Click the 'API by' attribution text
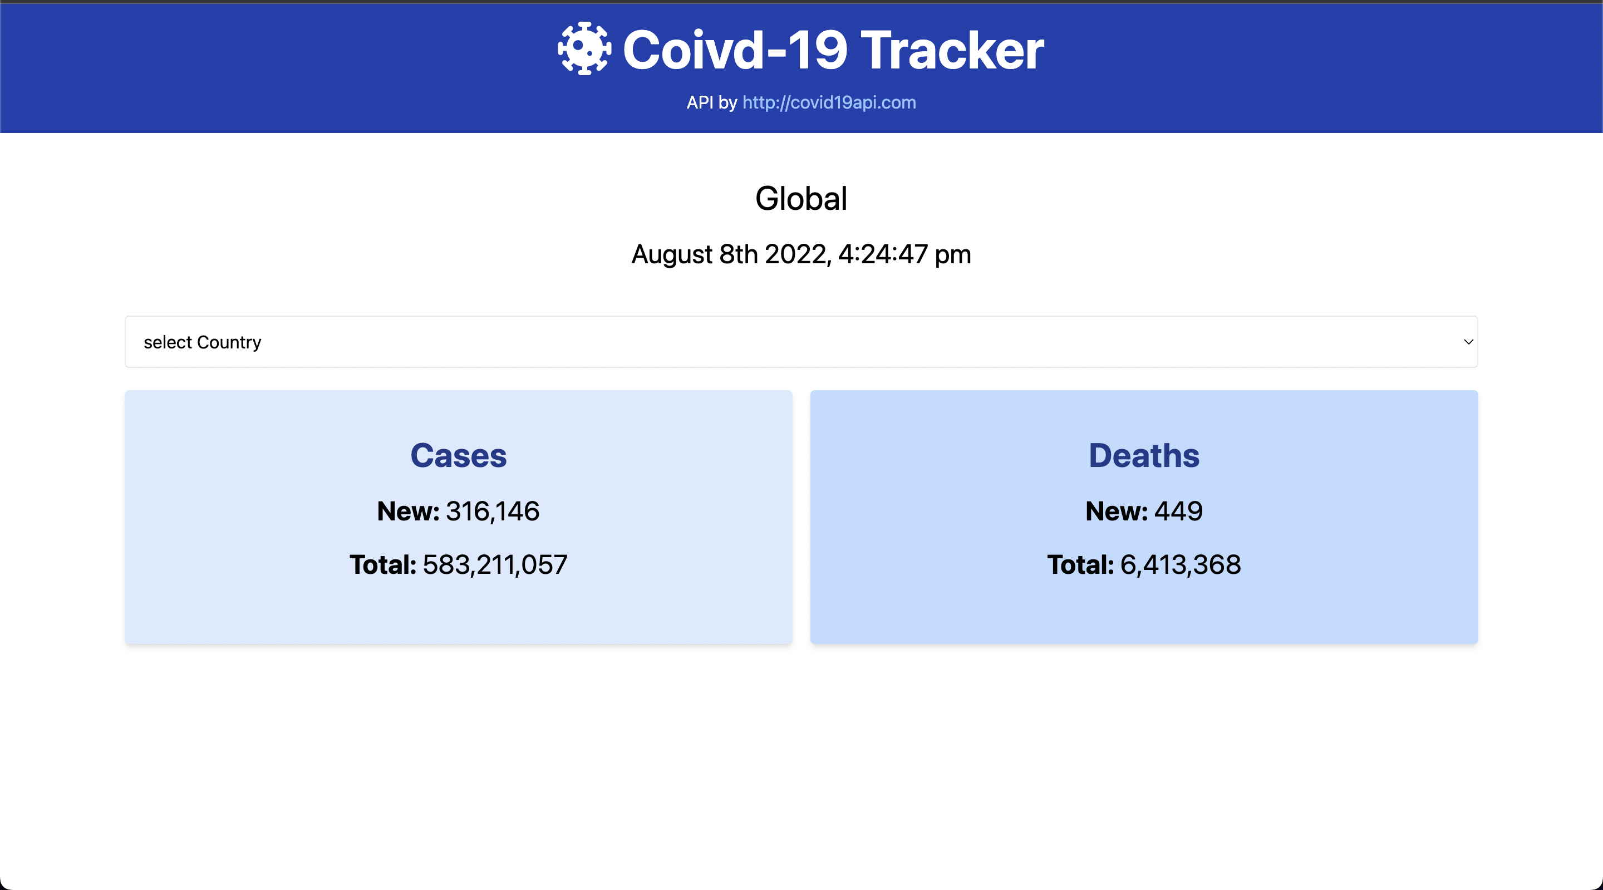This screenshot has width=1603, height=890. click(711, 102)
